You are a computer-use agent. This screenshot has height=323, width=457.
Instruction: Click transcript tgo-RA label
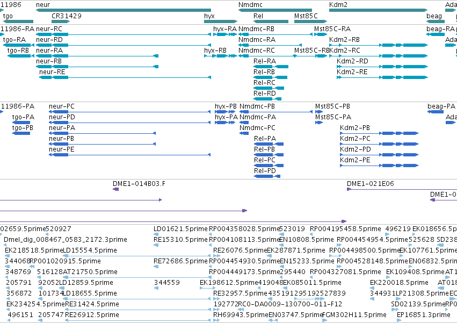pos(14,40)
